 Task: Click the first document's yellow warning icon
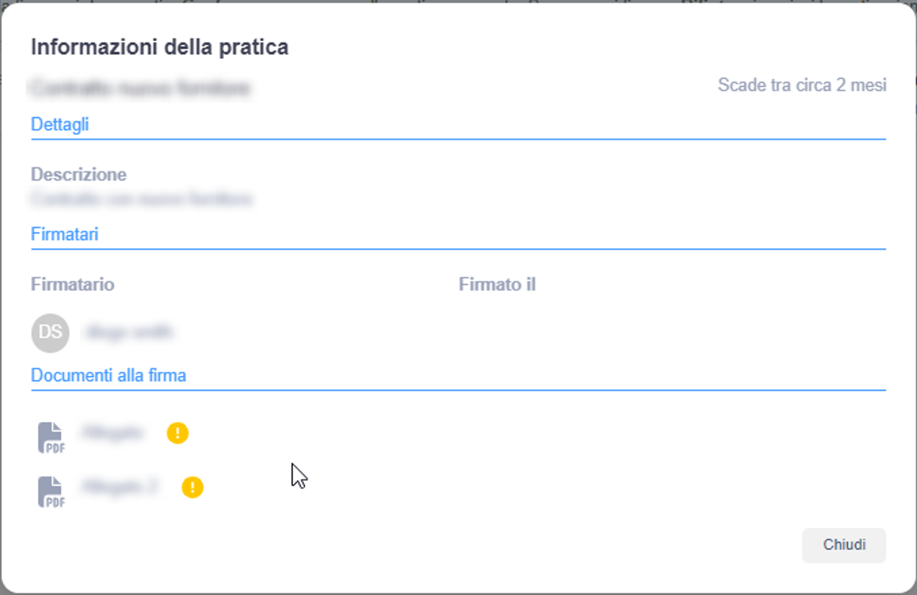(x=177, y=433)
